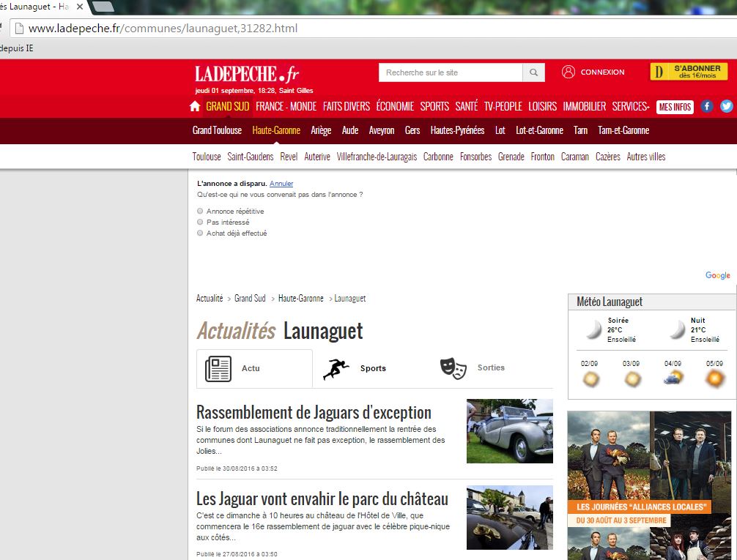This screenshot has height=560, width=737.
Task: Click Actualité breadcrumb link
Action: coord(210,299)
